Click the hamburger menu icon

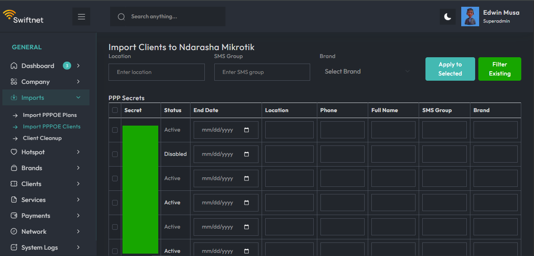click(82, 17)
